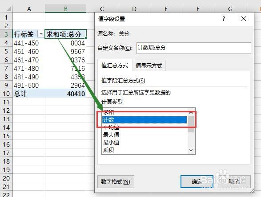Select row 1 header
Image resolution: width=261 pixels, height=197 pixels.
click(6, 17)
